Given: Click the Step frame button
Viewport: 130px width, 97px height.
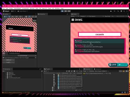Looking at the screenshot, I should coord(69,11).
